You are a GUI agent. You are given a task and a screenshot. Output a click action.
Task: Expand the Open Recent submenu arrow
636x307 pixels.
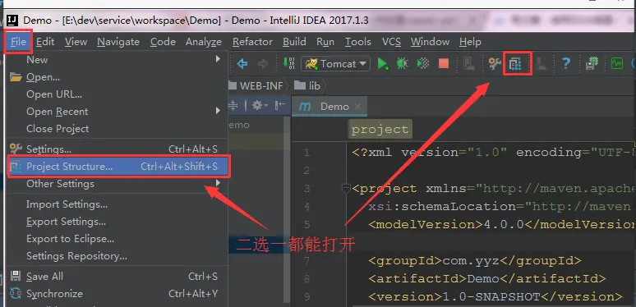coord(218,111)
